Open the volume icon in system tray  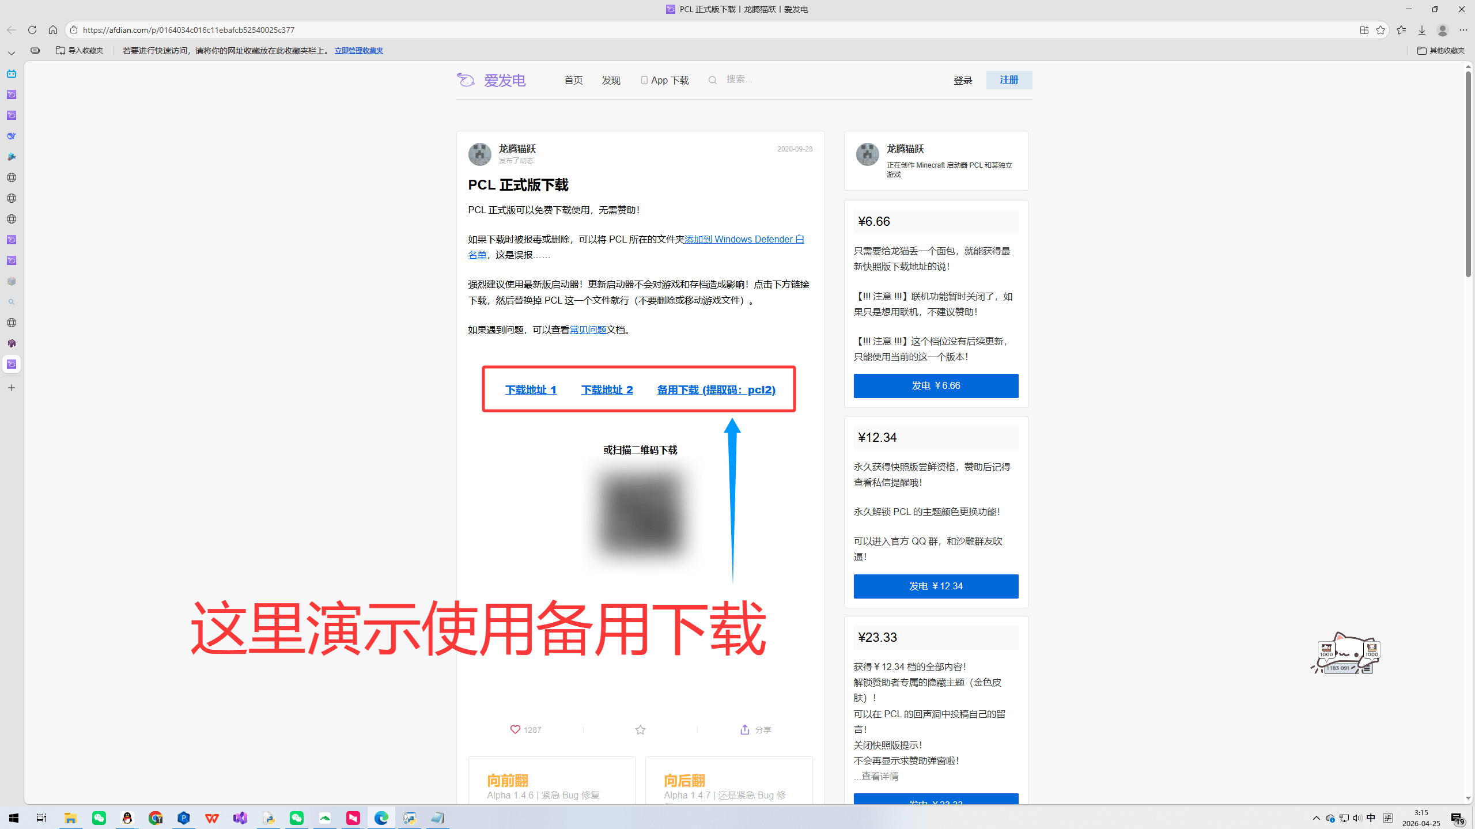coord(1357,818)
